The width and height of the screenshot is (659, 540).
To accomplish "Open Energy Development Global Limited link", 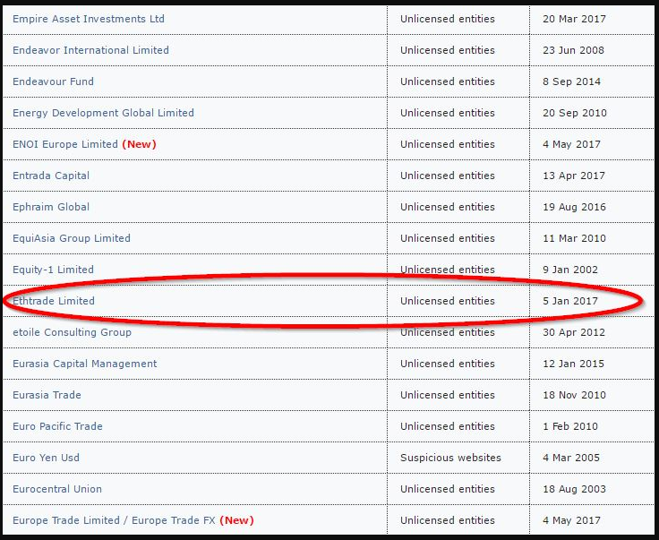I will [x=103, y=113].
